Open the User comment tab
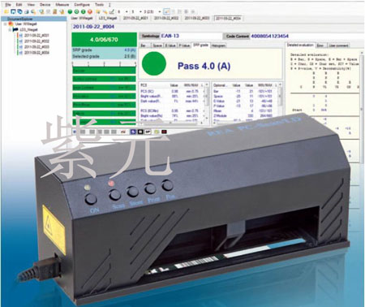Viewport: 365px width, 307px height. [x=338, y=45]
